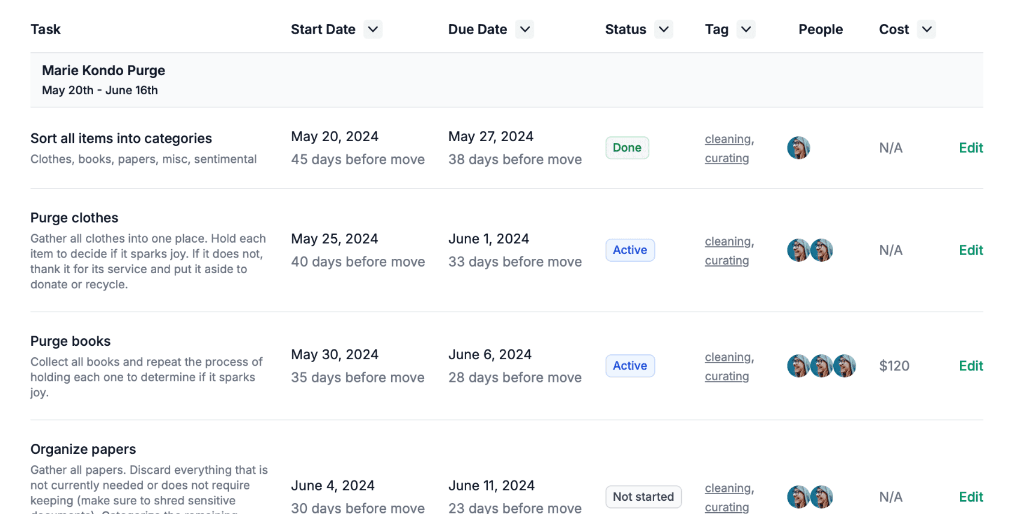Image resolution: width=1014 pixels, height=514 pixels.
Task: Open Edit for Purge books
Action: tap(971, 366)
